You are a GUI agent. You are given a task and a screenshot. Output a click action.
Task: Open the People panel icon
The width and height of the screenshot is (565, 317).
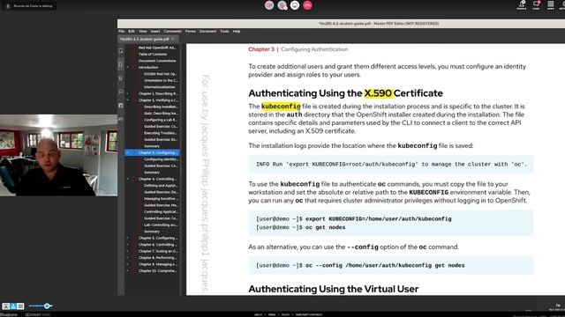[522, 4]
